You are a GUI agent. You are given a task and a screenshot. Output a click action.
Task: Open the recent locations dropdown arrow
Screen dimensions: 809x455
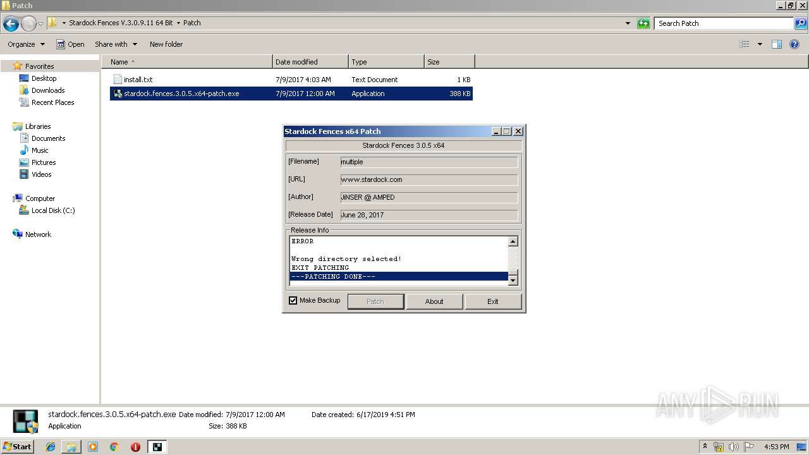pos(41,24)
